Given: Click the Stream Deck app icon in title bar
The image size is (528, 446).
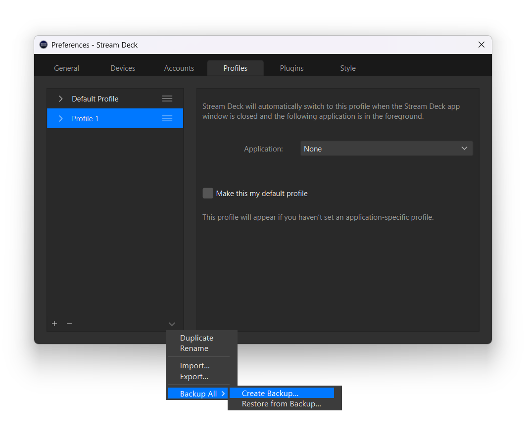Looking at the screenshot, I should tap(44, 45).
